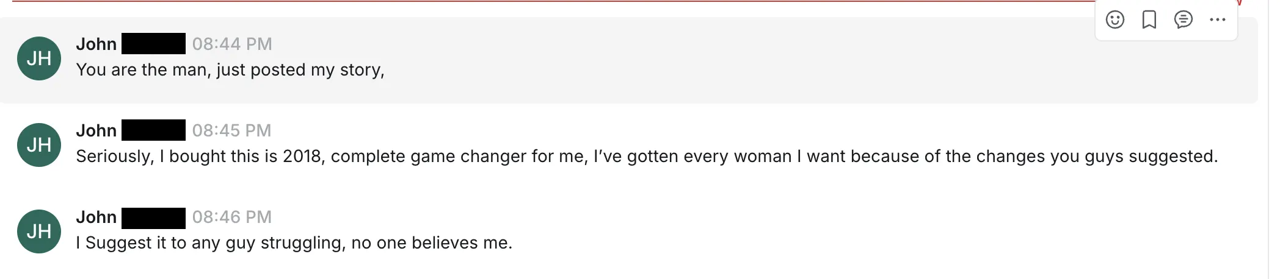
Task: Click the red new-messages divider line
Action: point(553,1)
